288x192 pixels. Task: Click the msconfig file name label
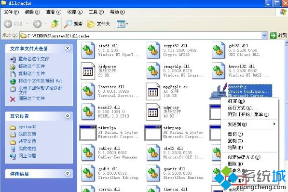[x=237, y=87]
